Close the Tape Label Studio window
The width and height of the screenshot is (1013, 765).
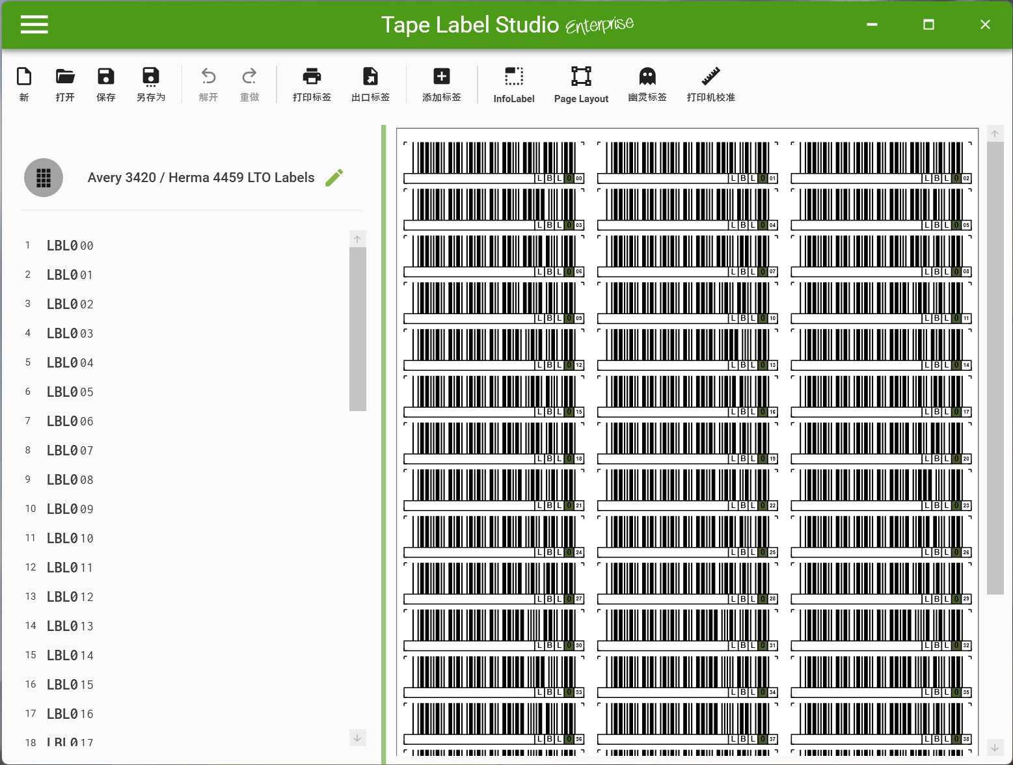pos(985,25)
